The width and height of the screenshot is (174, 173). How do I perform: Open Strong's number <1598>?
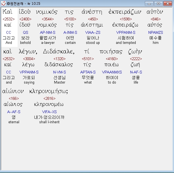[x=126, y=19]
